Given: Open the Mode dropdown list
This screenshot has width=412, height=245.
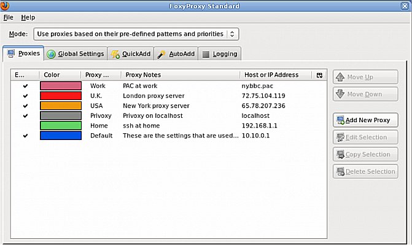Looking at the screenshot, I should (x=136, y=34).
